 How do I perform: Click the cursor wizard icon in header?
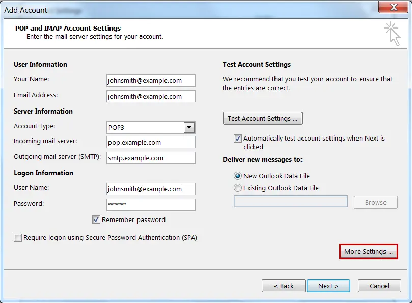[392, 34]
